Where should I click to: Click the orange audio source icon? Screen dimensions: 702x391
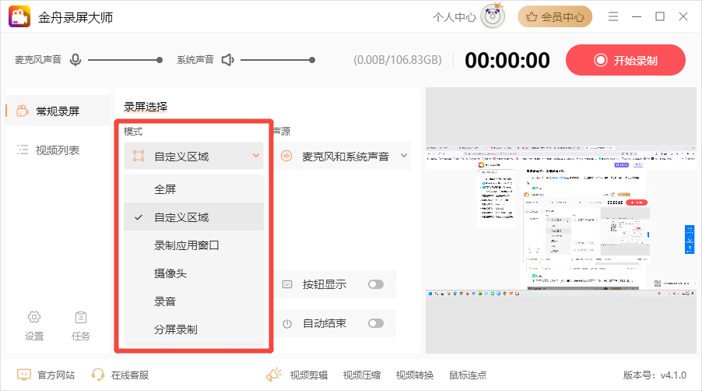(286, 156)
